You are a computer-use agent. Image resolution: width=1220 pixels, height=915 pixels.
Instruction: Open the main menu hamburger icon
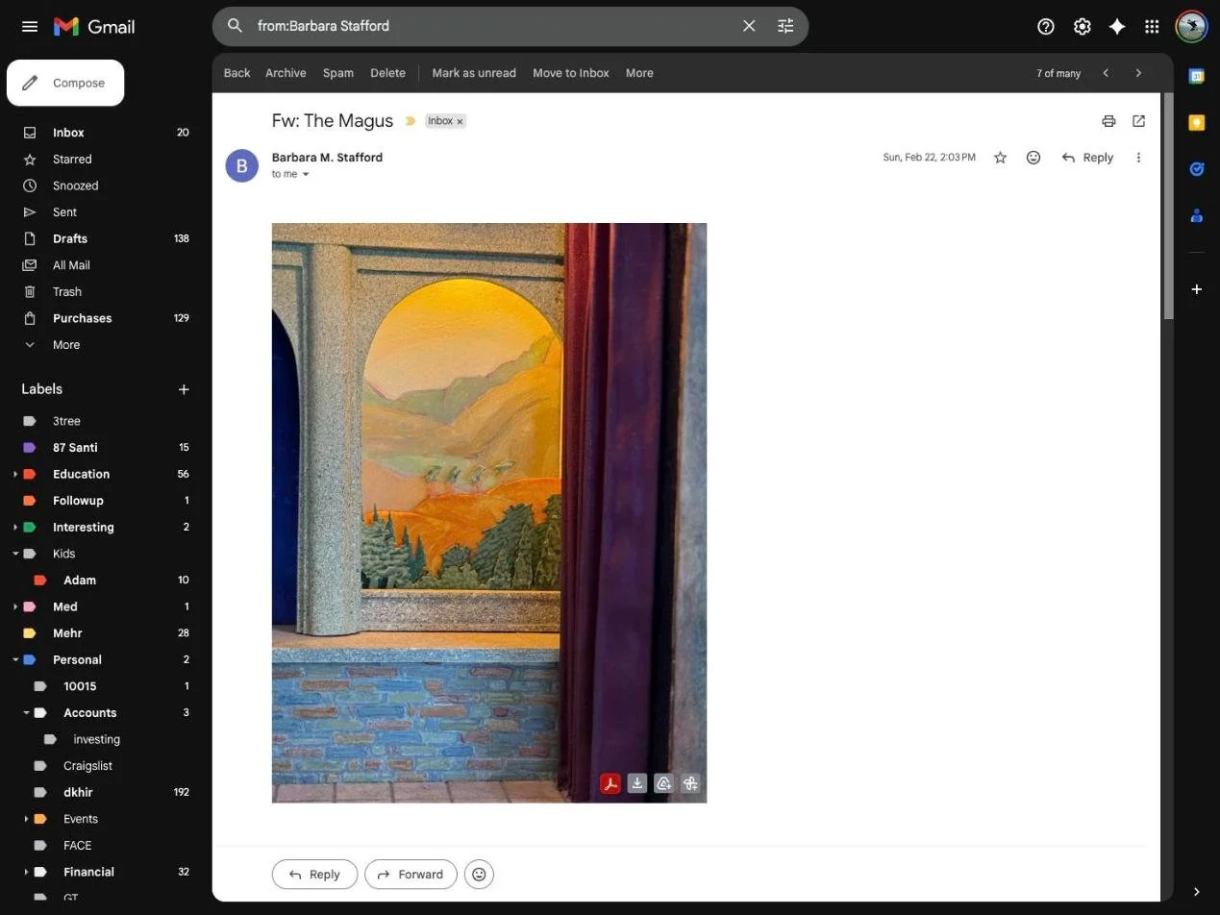click(30, 27)
